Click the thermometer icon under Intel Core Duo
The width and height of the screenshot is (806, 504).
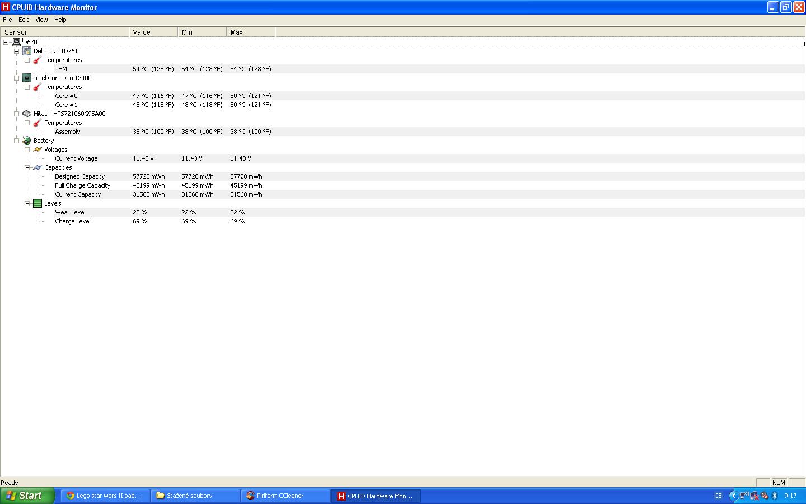[38, 87]
